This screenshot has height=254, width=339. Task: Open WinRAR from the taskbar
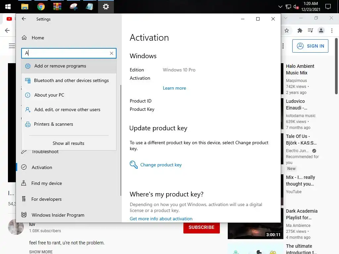coord(57,7)
